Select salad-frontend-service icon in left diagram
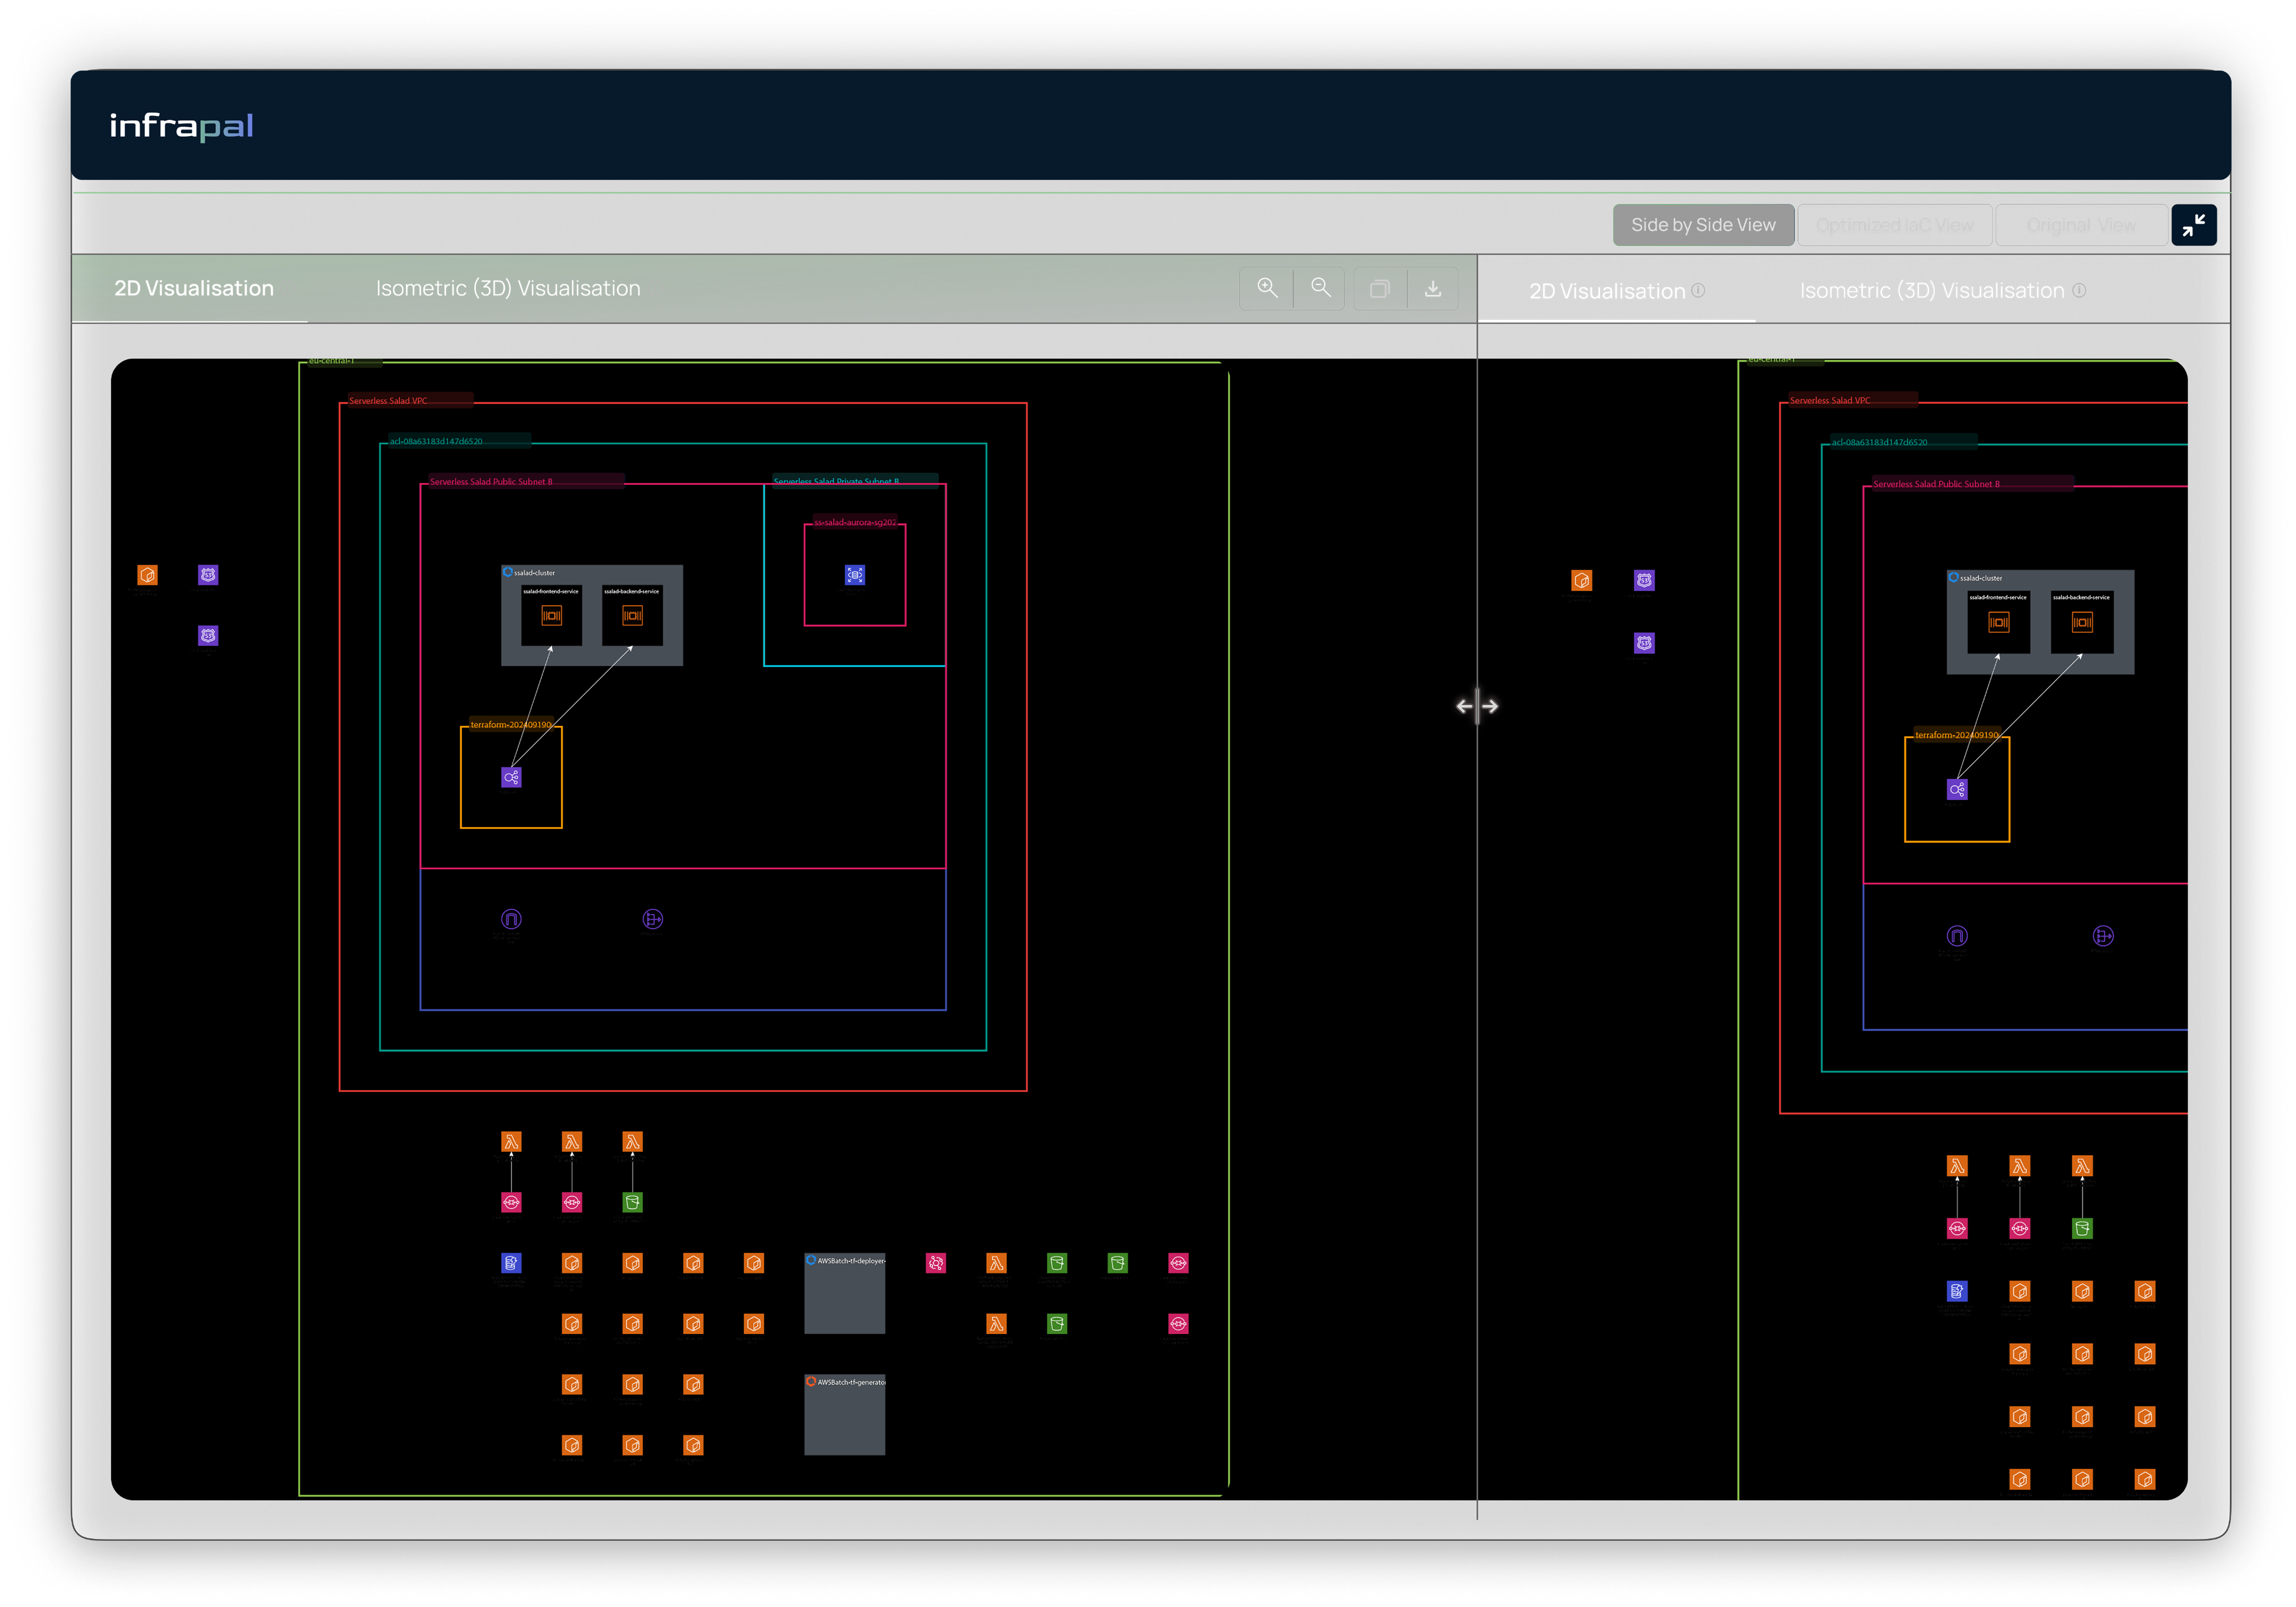 point(551,616)
